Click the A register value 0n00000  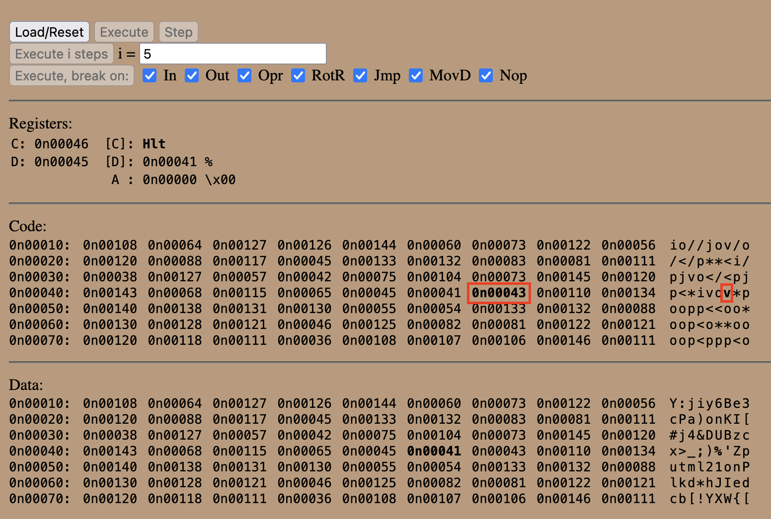click(x=169, y=180)
